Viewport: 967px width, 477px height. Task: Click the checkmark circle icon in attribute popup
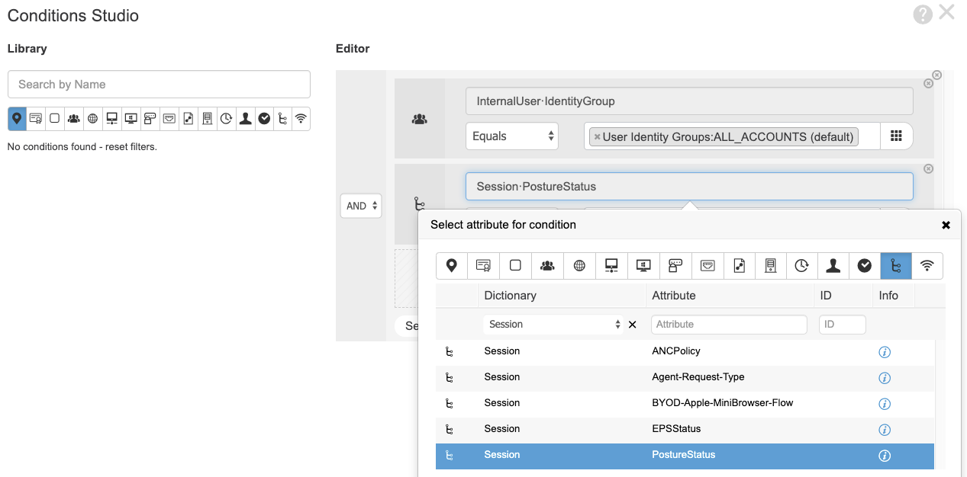(864, 265)
